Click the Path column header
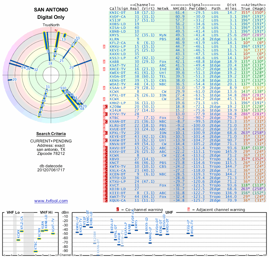269x258 pixels. (x=216, y=9)
